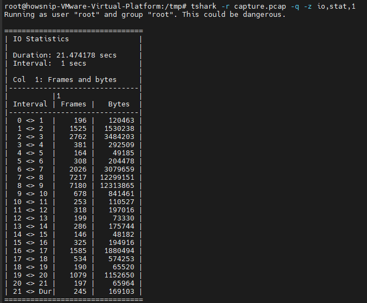Click the 'tshark' command word
Screen dimensions: 367x303
tap(204, 7)
